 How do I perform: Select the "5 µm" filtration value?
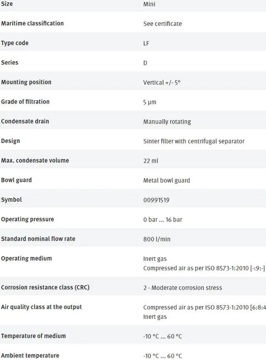click(x=150, y=102)
